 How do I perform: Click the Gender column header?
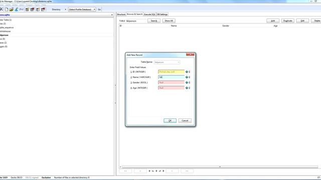(226, 25)
